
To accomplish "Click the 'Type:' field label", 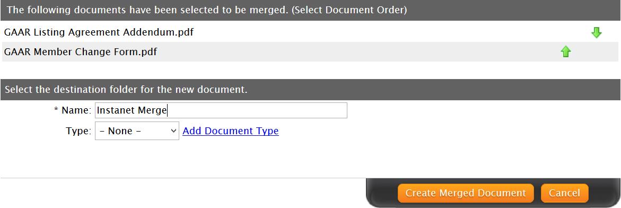I will point(78,131).
